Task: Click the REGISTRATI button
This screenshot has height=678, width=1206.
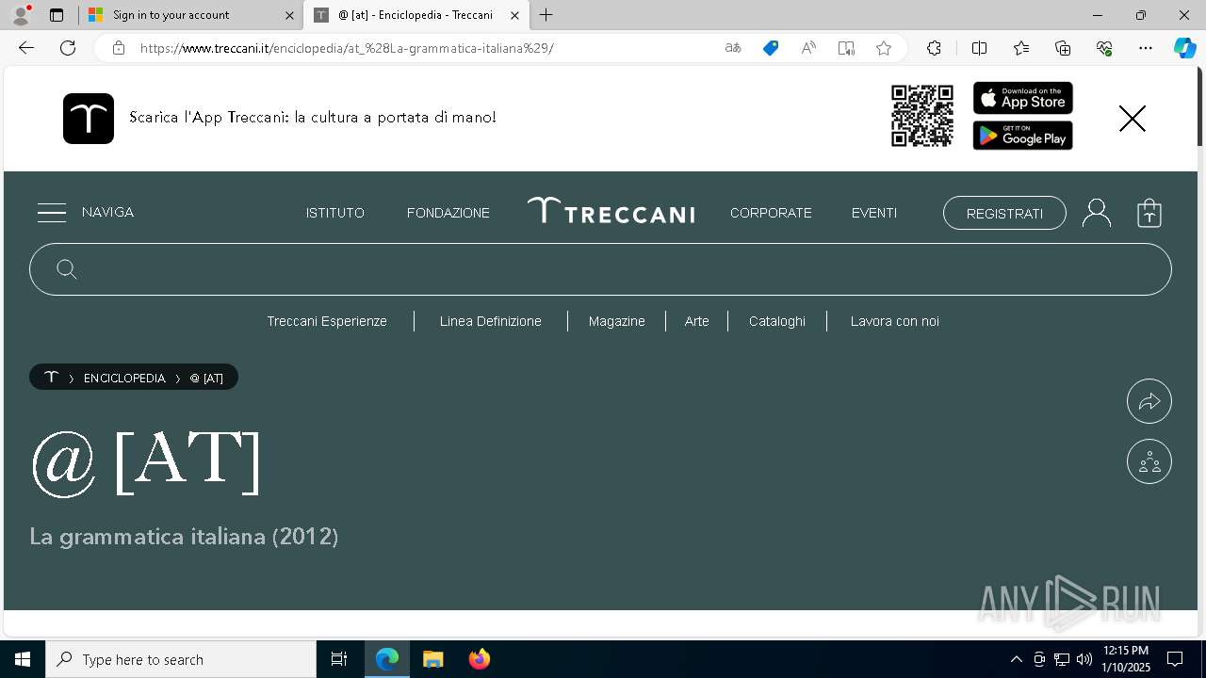Action: point(1004,213)
